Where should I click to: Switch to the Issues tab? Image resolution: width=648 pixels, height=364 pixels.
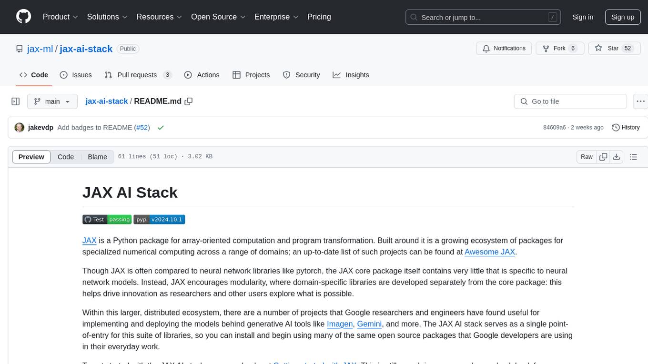pos(76,75)
